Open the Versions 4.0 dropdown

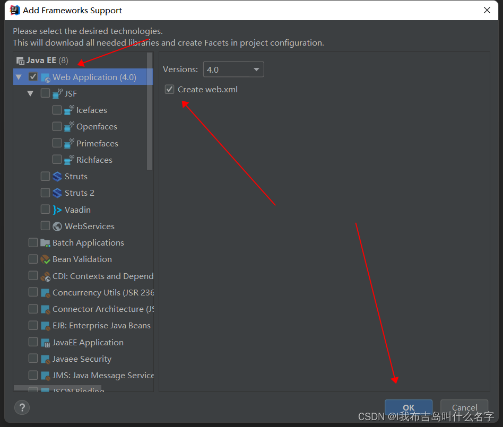pos(233,69)
